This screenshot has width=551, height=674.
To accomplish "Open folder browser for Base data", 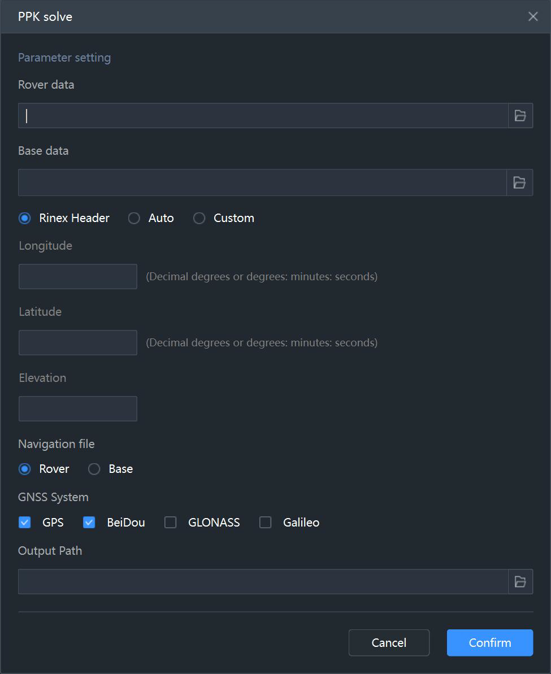I will point(519,182).
